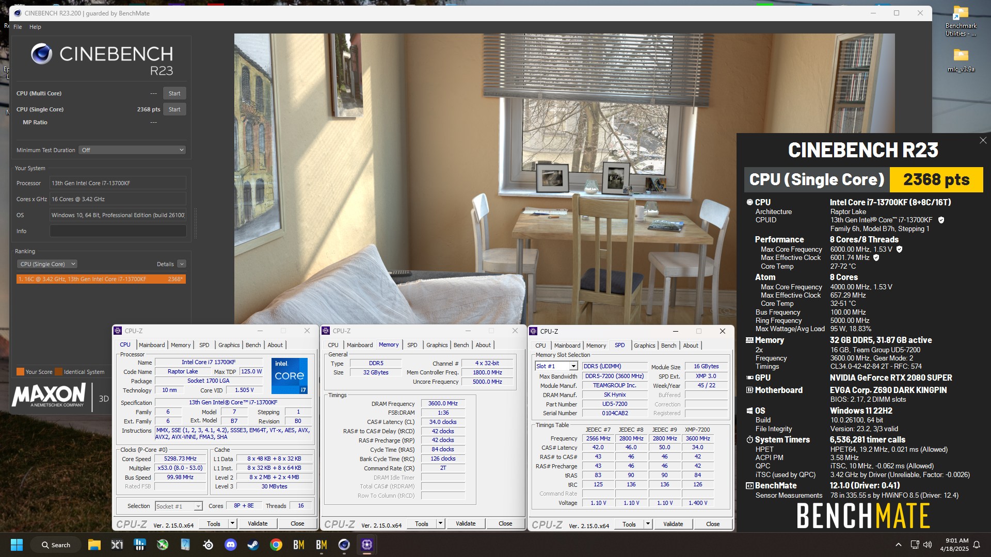Click the Core Speed value 5298.73 MHz
991x557 pixels.
(180, 459)
